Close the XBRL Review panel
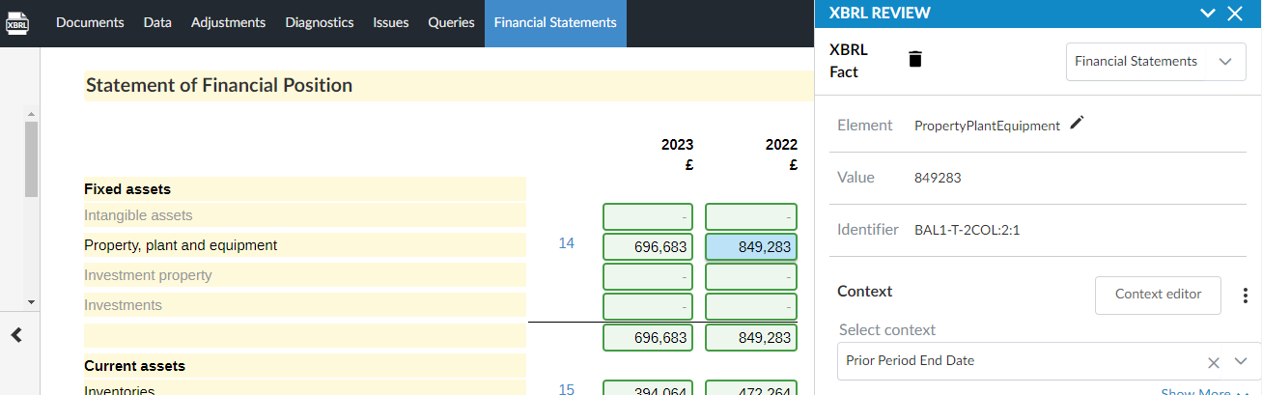The height and width of the screenshot is (395, 1262). pyautogui.click(x=1234, y=13)
